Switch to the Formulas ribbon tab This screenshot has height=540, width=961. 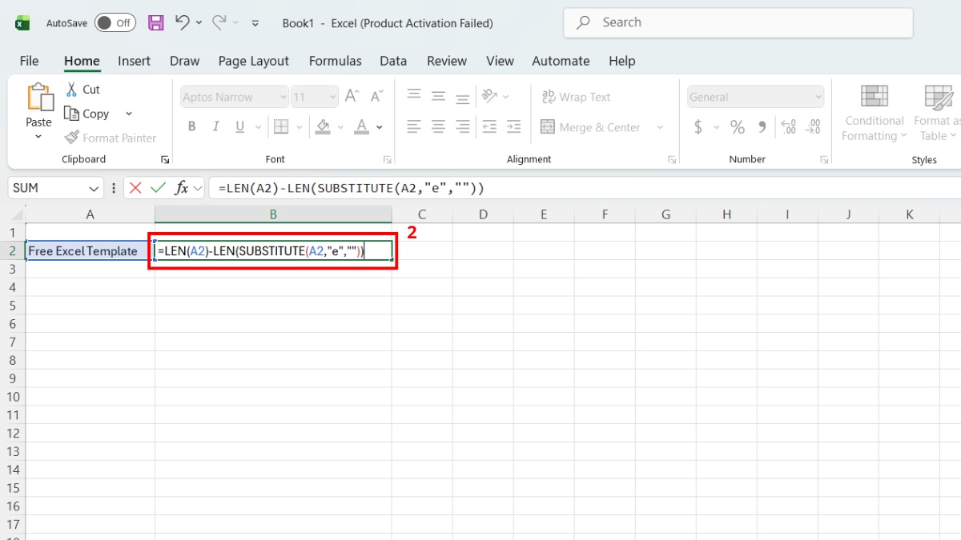(335, 61)
